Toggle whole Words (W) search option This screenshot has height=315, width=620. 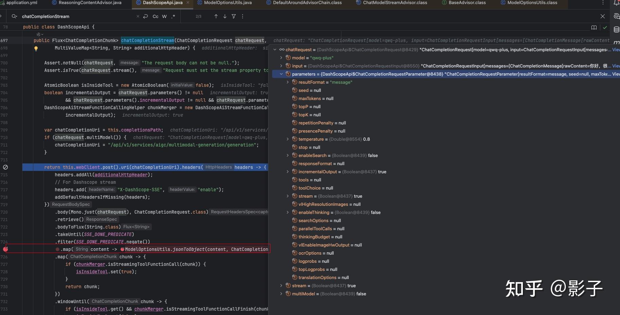point(164,16)
